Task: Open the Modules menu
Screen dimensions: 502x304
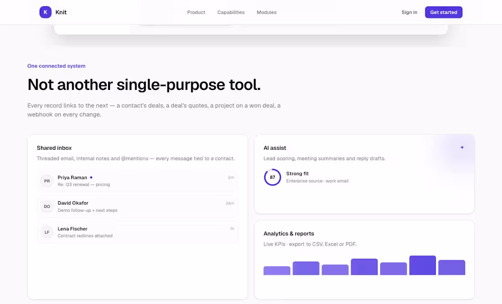Action: point(267,12)
